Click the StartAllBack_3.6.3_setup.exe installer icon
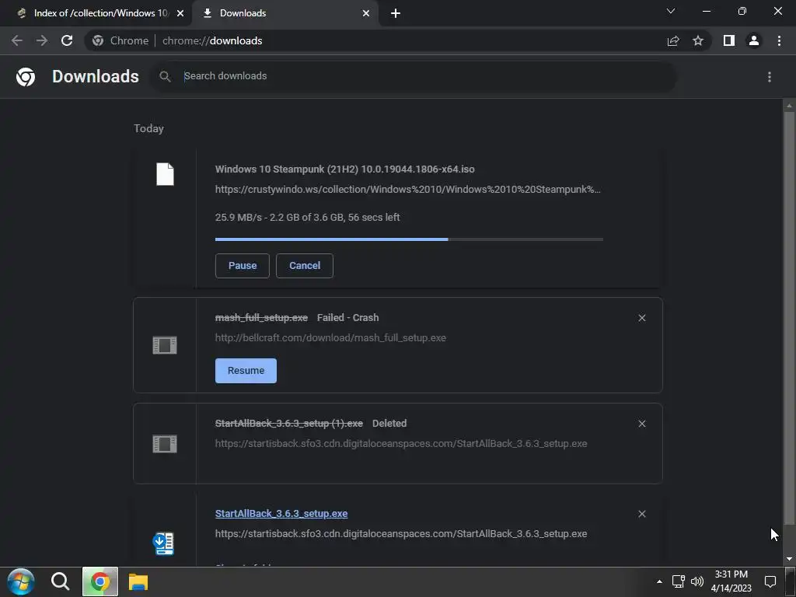The image size is (796, 597). tap(163, 543)
